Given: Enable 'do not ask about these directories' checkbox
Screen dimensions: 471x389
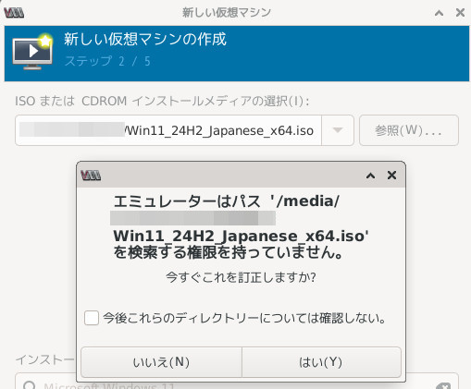Looking at the screenshot, I should 92,318.
